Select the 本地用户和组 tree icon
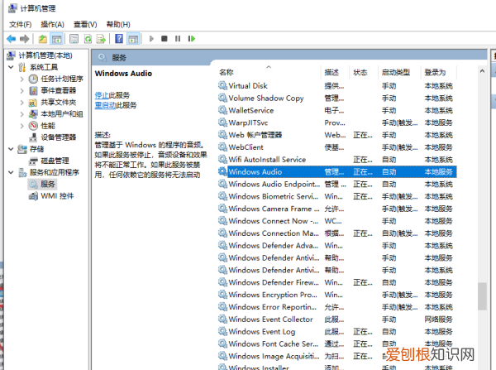496x370 pixels. click(x=33, y=114)
